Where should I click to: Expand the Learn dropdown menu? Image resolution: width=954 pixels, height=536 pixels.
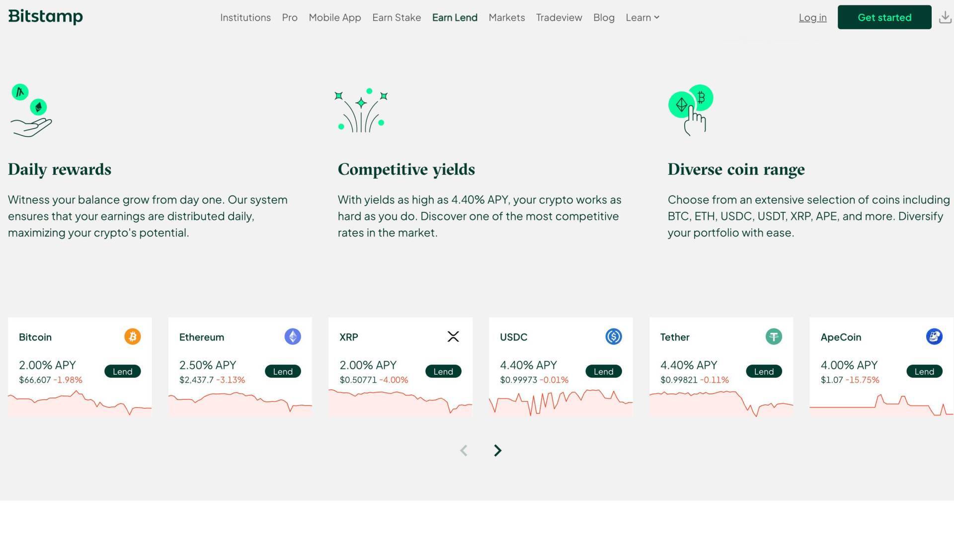tap(641, 17)
